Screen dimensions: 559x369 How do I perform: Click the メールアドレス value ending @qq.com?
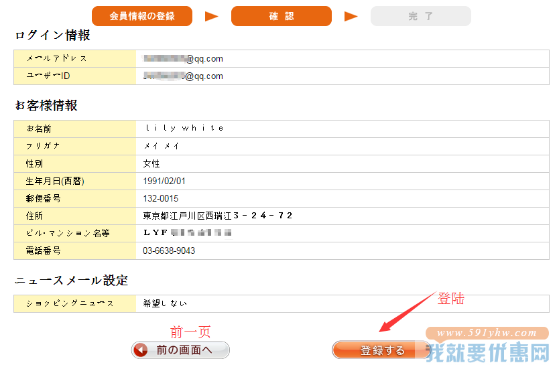tap(183, 59)
